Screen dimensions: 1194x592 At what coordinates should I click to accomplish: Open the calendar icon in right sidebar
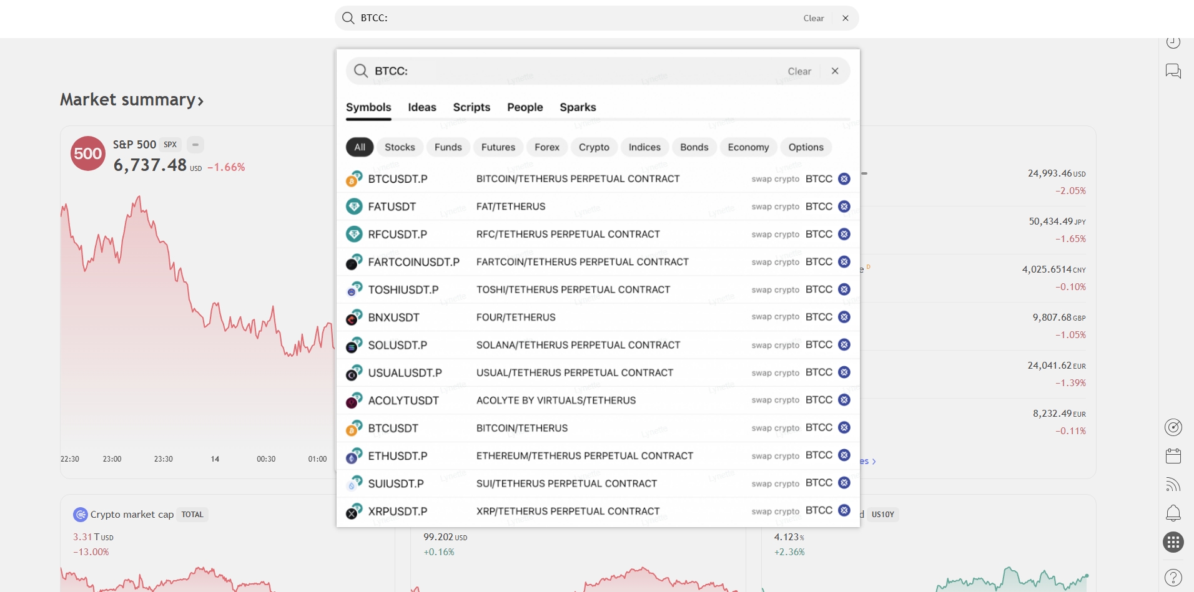[1173, 456]
